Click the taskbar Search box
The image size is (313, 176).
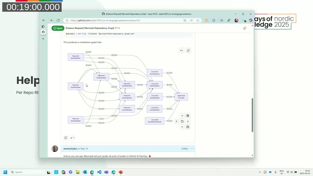click(27, 172)
